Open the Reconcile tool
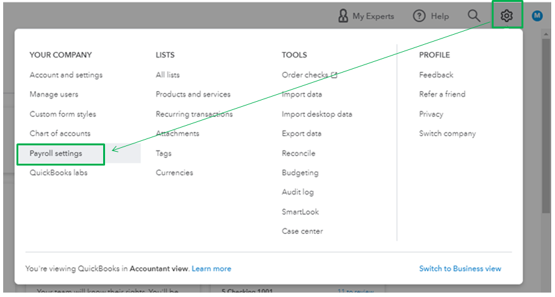 [x=298, y=153]
